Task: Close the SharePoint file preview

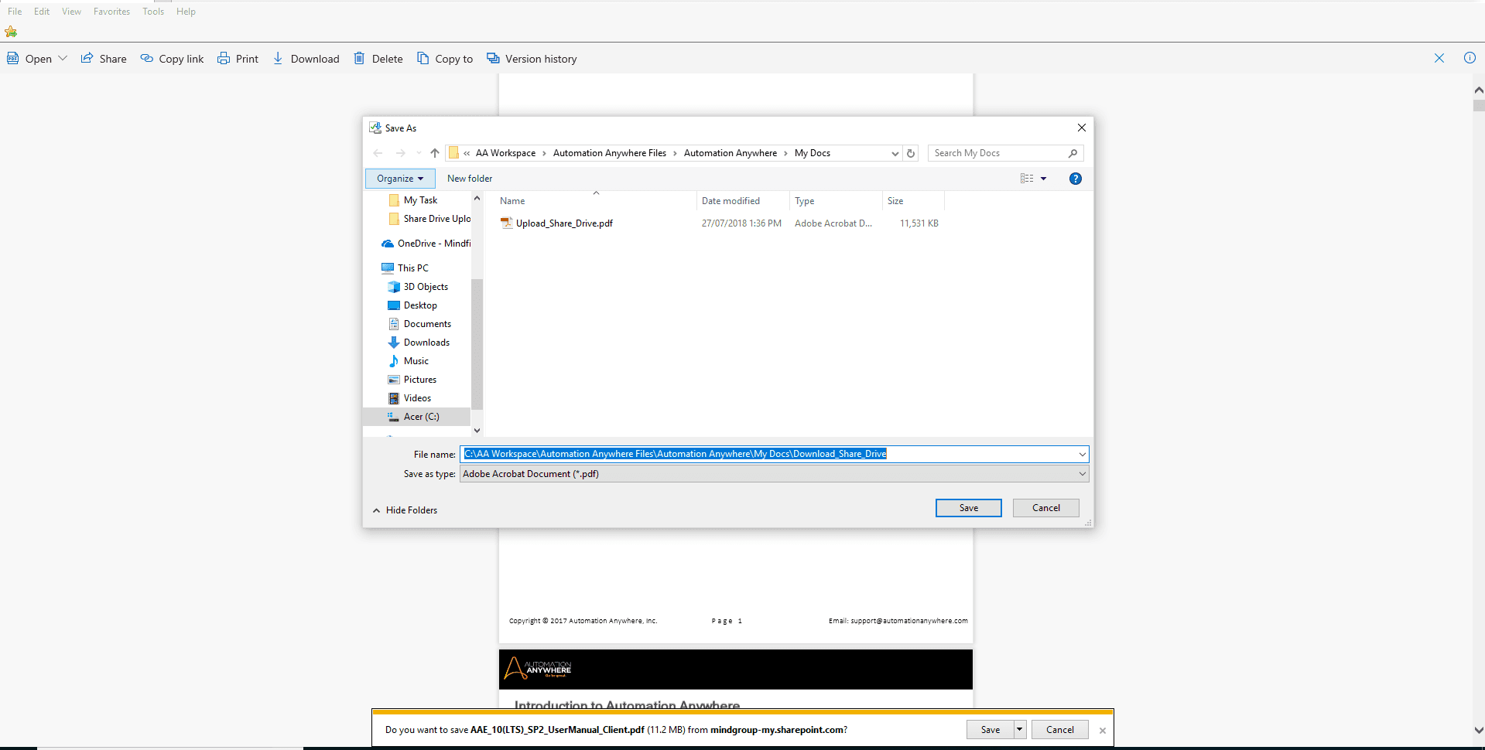Action: [1439, 58]
